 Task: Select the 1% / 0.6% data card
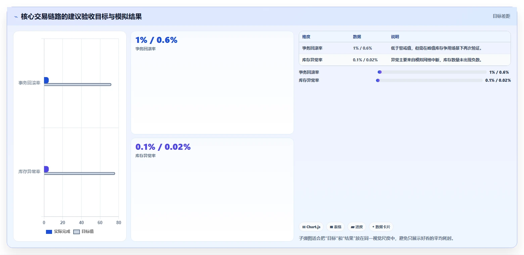tap(212, 83)
